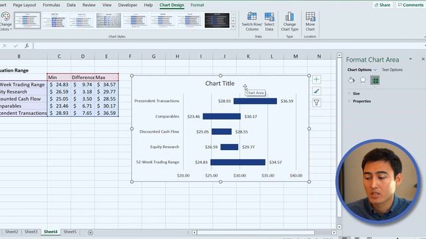Screen dimensions: 426x239
Task: Click the Share button
Action: [x=382, y=5]
